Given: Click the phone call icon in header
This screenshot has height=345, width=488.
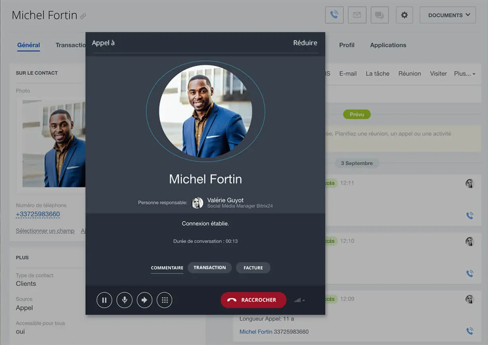Looking at the screenshot, I should pos(334,15).
